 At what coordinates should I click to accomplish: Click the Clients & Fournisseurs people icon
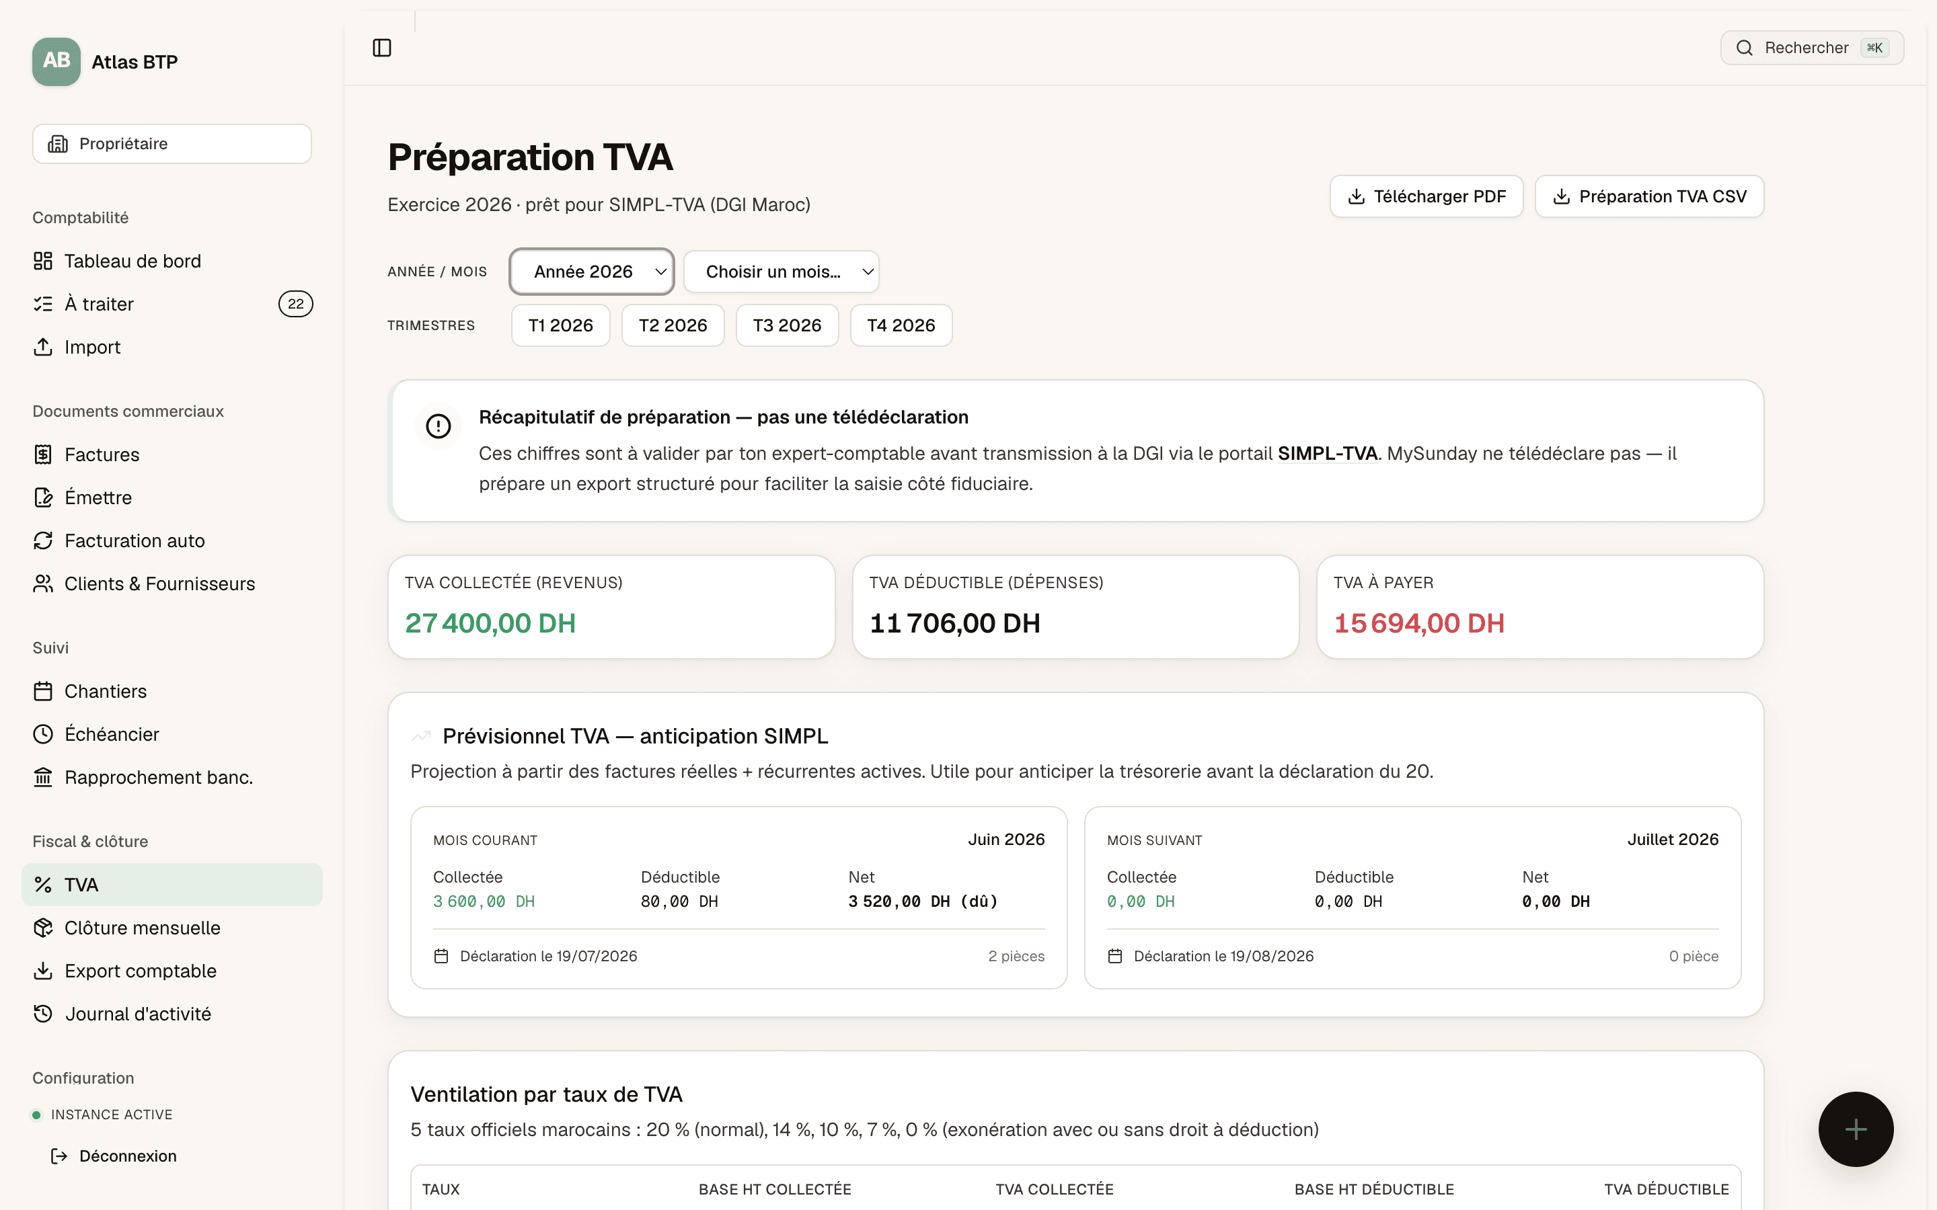point(43,583)
